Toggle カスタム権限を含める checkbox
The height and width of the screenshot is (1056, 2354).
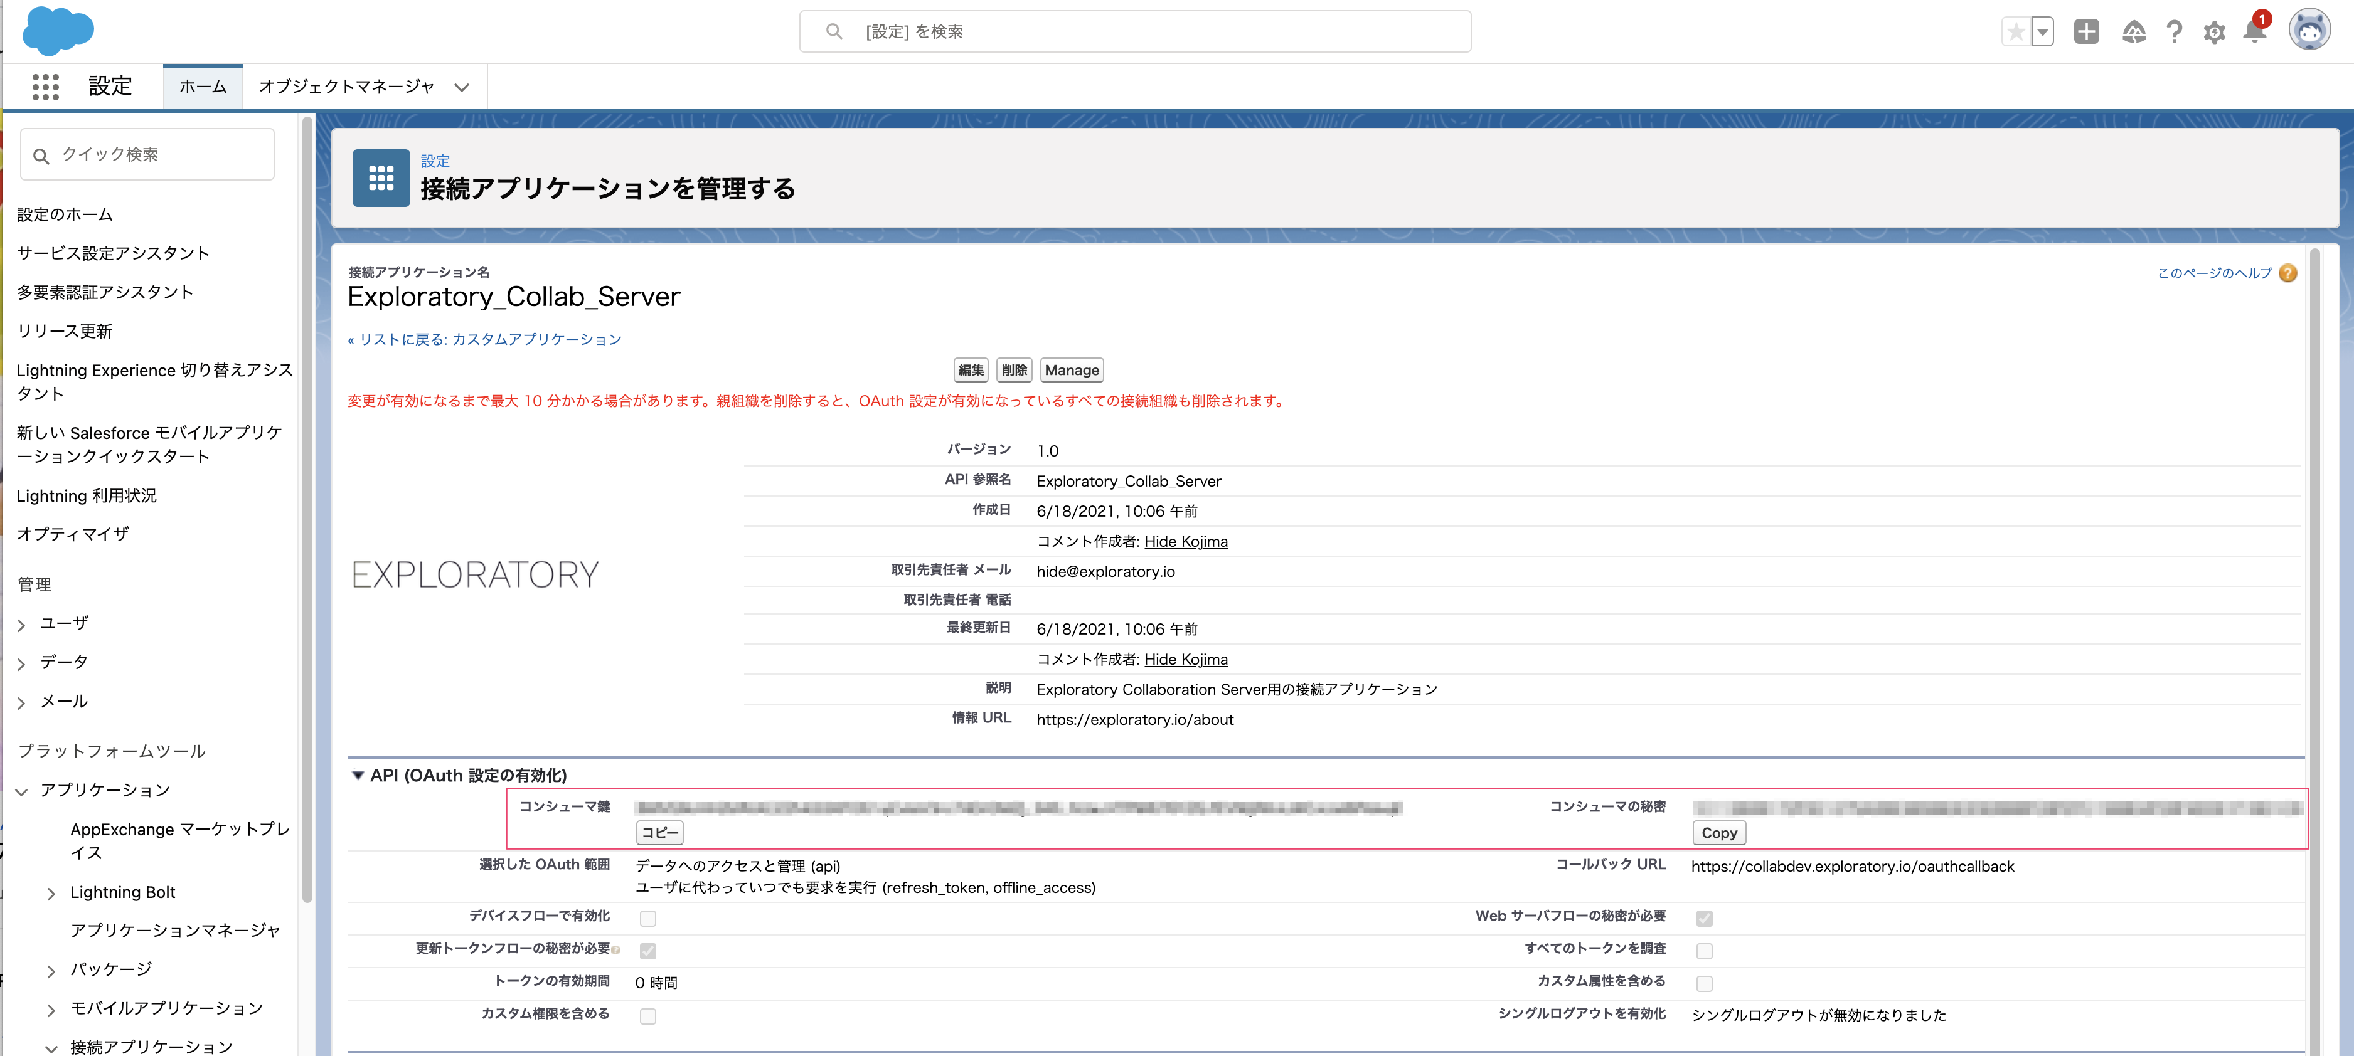(x=648, y=1016)
